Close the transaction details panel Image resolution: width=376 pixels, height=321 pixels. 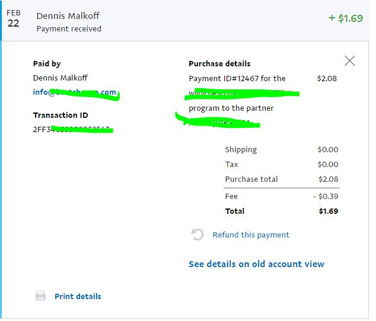350,61
